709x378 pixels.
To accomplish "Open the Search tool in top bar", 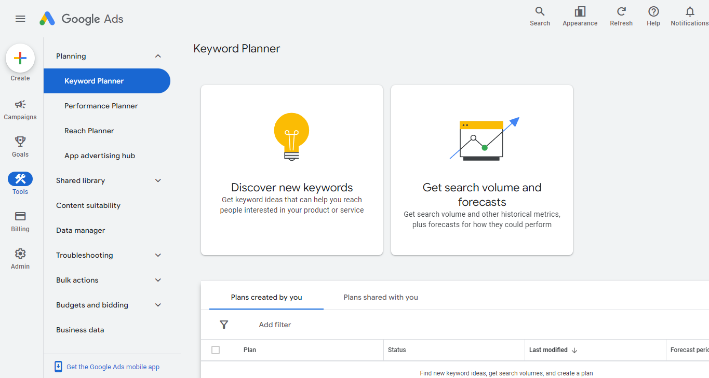I will click(540, 16).
